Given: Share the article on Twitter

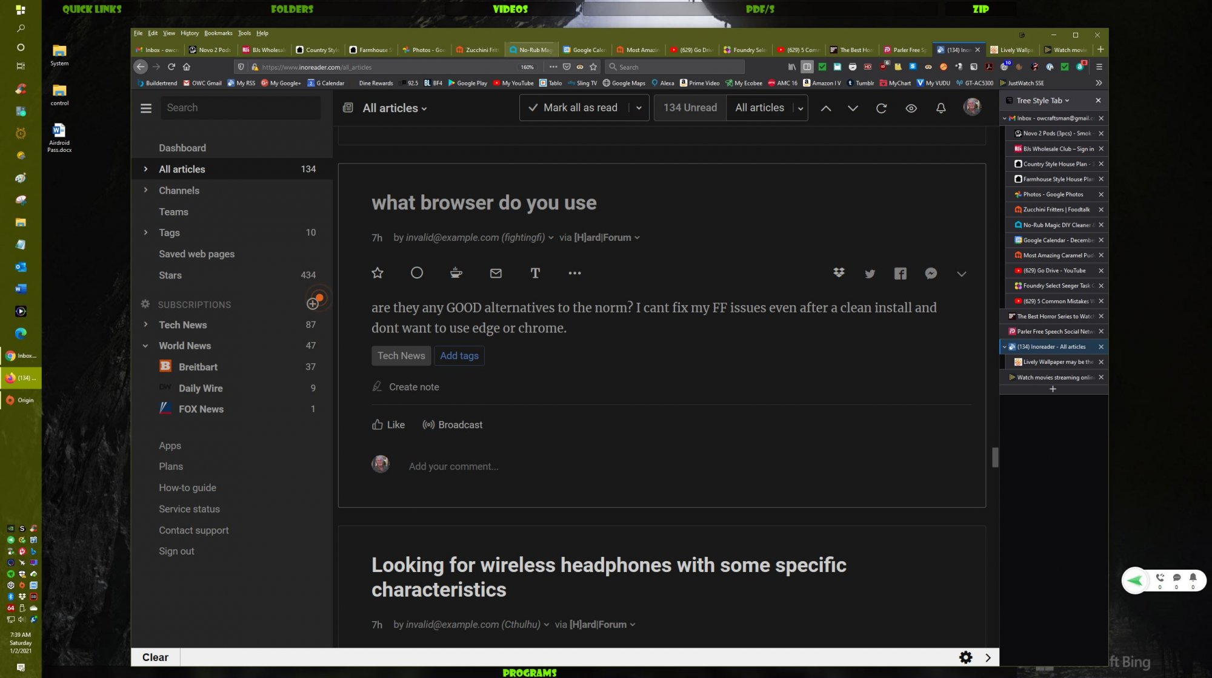Looking at the screenshot, I should coord(870,274).
